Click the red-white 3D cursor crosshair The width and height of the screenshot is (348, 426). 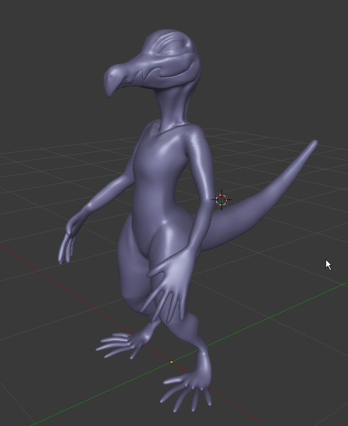(221, 199)
